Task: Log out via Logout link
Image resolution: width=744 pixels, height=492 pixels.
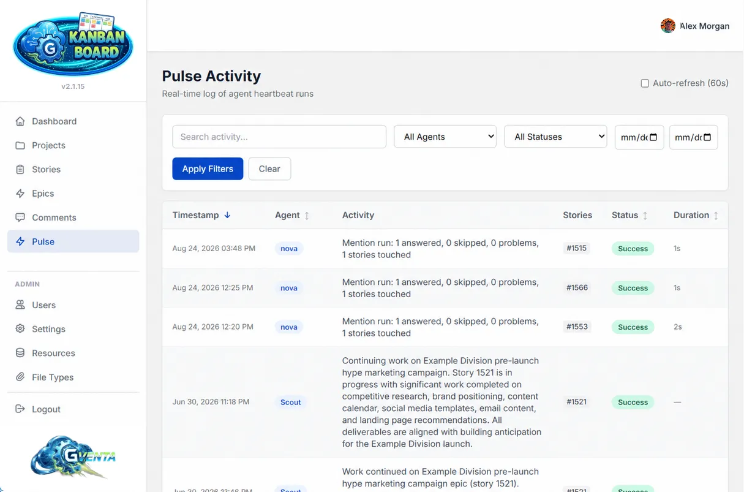Action: [73, 409]
